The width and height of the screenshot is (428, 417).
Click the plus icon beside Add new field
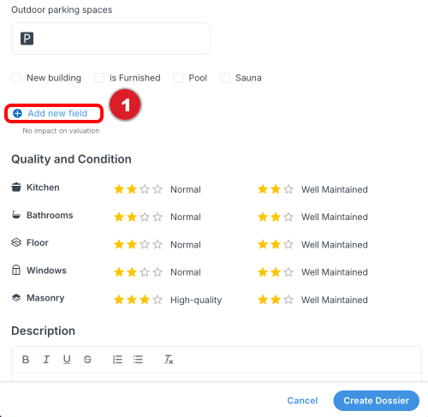click(x=17, y=113)
